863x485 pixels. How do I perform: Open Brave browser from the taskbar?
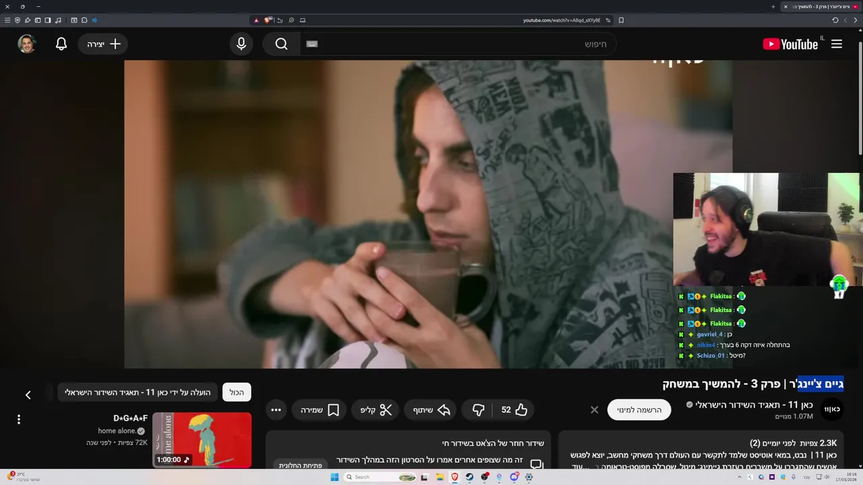tap(455, 477)
